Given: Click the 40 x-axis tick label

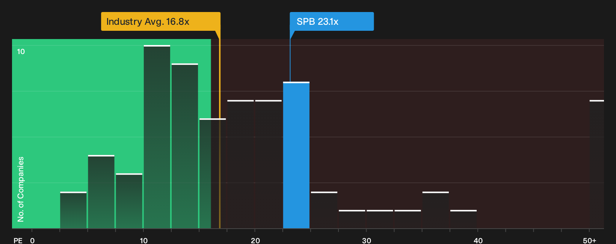Looking at the screenshot, I should [478, 241].
